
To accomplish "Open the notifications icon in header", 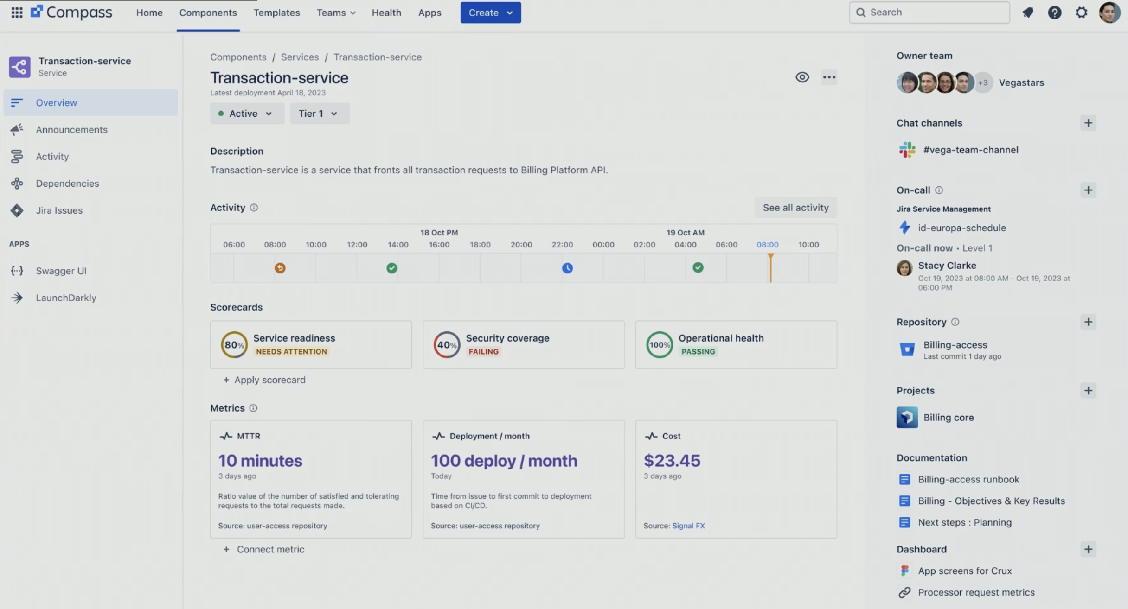I will 1028,13.
